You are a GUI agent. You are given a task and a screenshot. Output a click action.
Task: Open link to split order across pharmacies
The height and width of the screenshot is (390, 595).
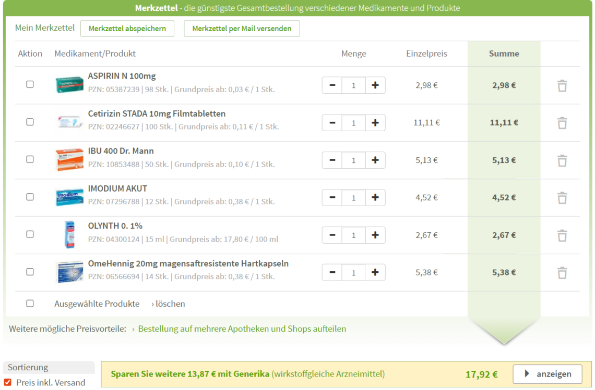click(x=242, y=329)
